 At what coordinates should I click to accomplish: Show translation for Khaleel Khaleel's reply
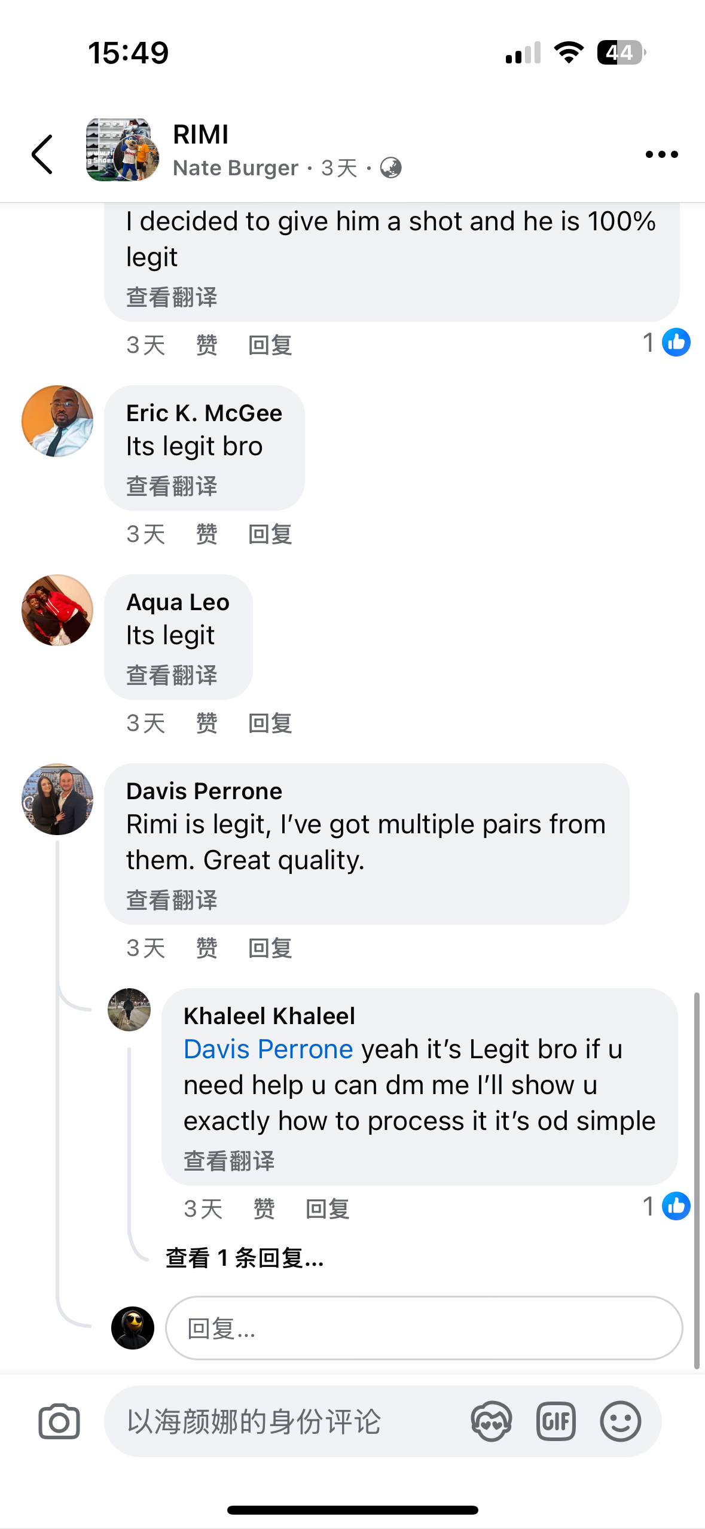229,1161
